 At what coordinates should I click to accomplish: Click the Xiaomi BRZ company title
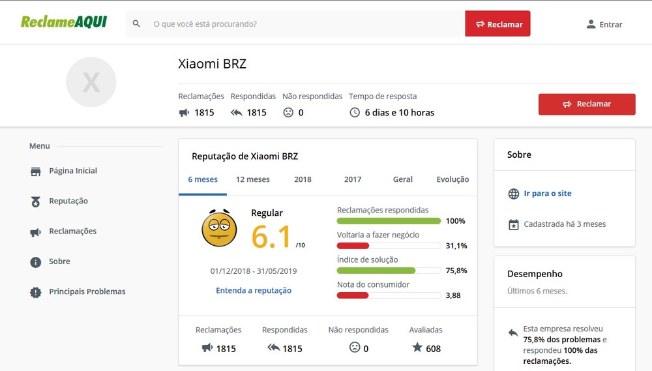(x=212, y=64)
